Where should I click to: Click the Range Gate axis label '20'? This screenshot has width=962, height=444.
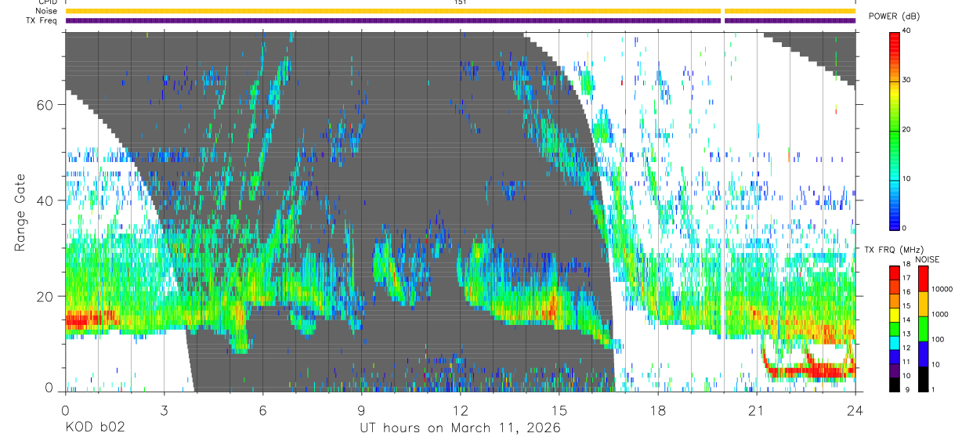45,297
